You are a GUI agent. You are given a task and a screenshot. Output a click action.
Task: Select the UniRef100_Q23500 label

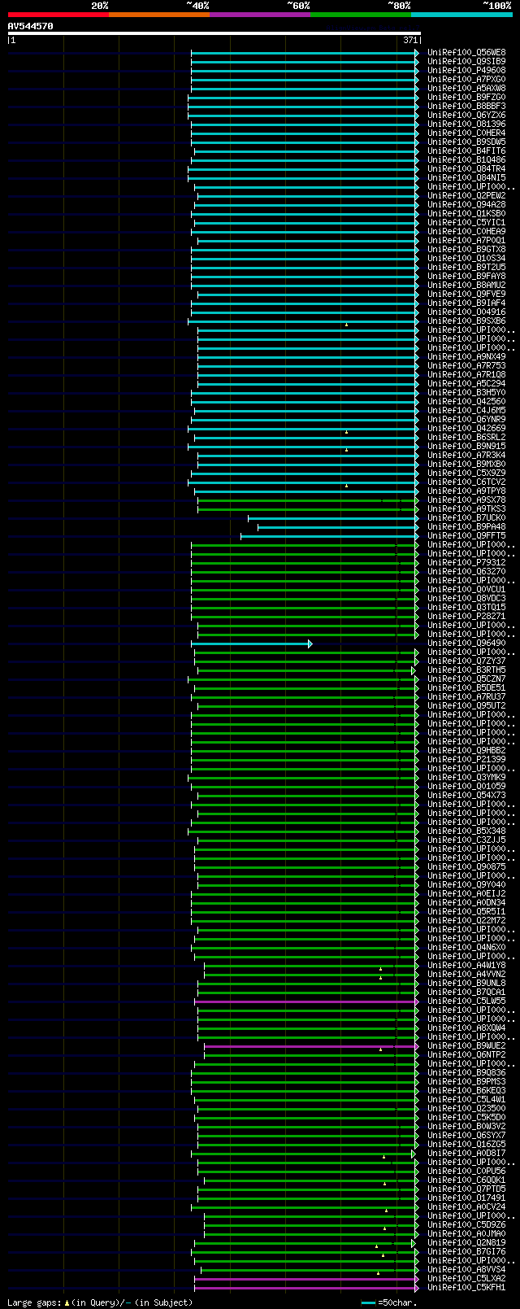pyautogui.click(x=466, y=1108)
